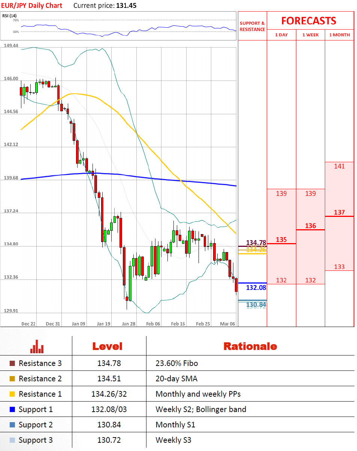The image size is (357, 451).
Task: Click the red bar chart icon
Action: tap(37, 346)
